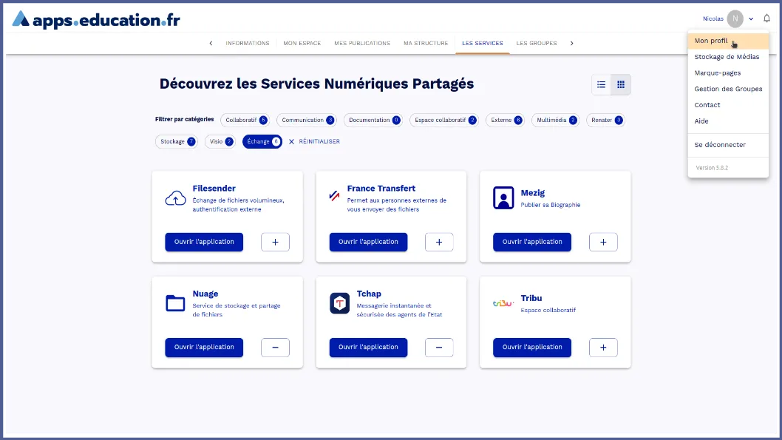This screenshot has height=440, width=782.
Task: Add Tribu with plus button
Action: (603, 348)
